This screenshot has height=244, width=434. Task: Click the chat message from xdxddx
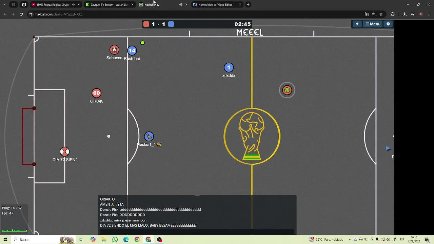pos(123,220)
